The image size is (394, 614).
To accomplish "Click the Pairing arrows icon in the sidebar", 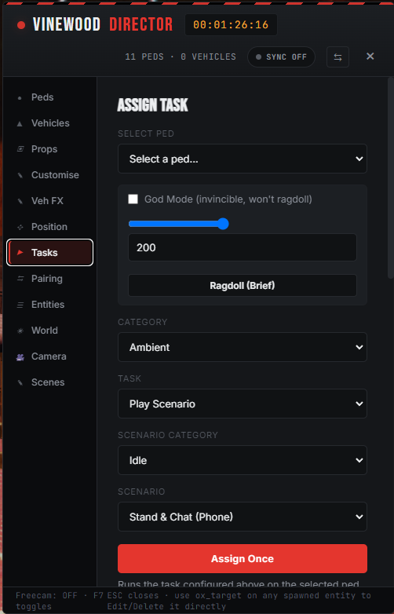I will [20, 279].
